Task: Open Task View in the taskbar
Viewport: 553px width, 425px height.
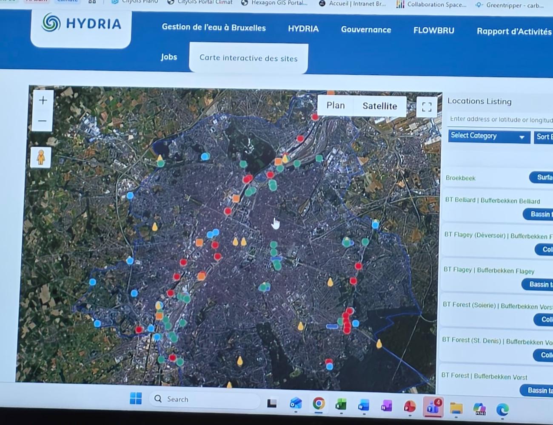Action: coord(272,402)
